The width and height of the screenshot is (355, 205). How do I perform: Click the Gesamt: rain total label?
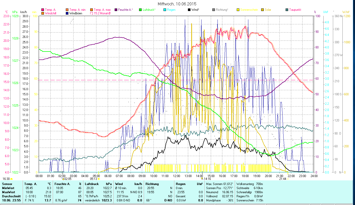tap(181, 196)
